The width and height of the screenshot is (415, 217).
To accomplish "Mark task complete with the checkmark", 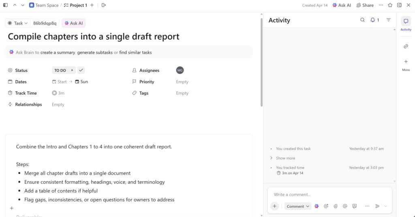I will (x=81, y=70).
